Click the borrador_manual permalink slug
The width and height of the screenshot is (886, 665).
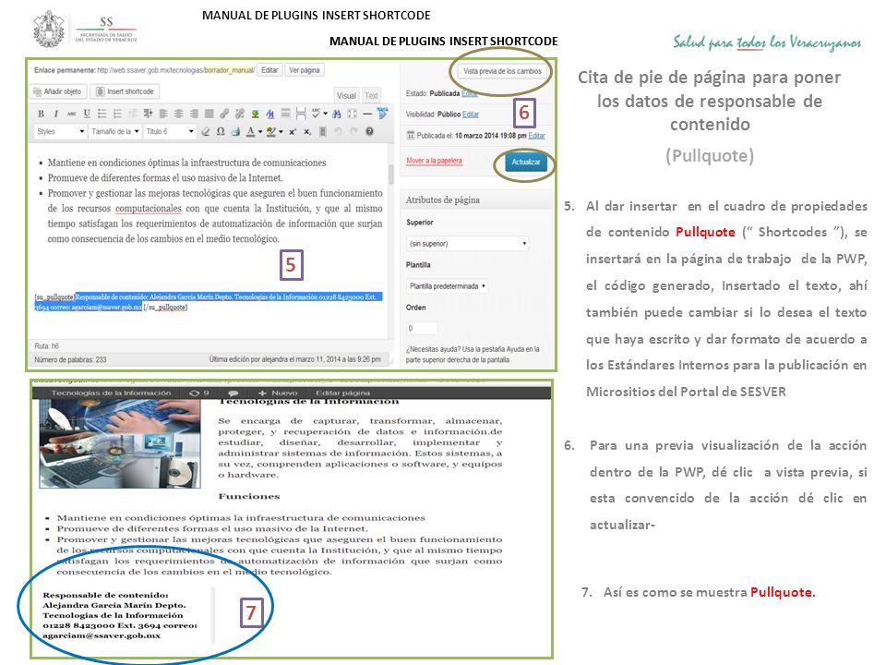pyautogui.click(x=229, y=71)
